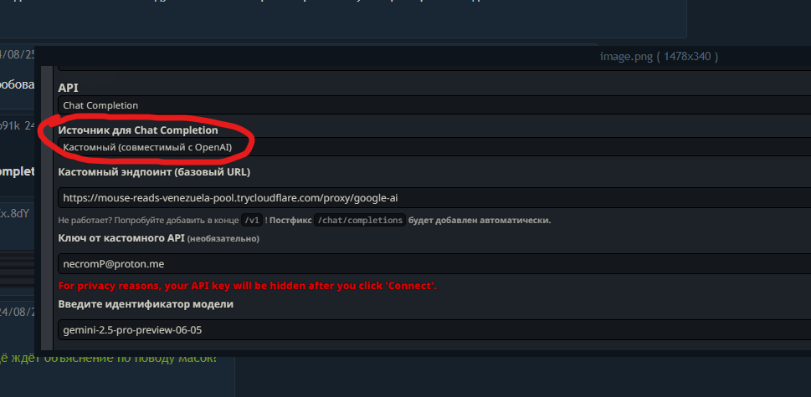The width and height of the screenshot is (811, 397).
Task: Open the API dropdown showing Chat Completion
Action: [434, 105]
